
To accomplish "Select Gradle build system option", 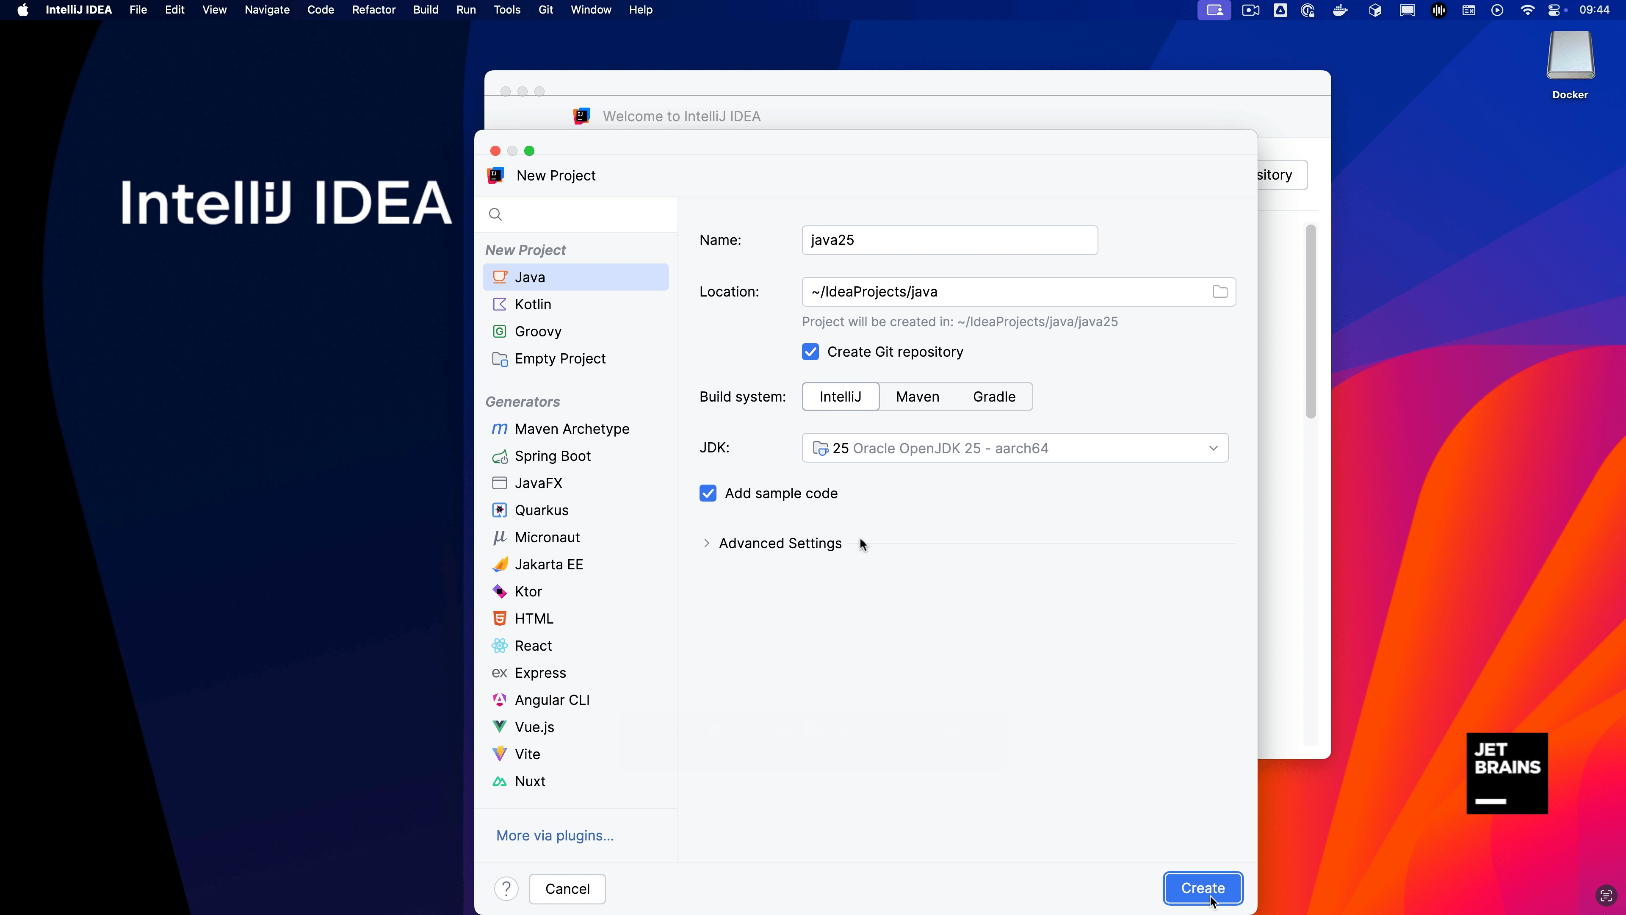I will coord(993,396).
